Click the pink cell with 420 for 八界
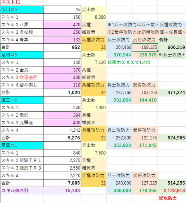Viewport: 186px width, 203px height. (x=62, y=24)
